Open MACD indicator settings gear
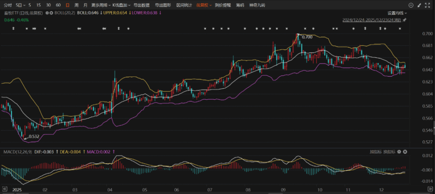Viewport: 435px width, 194px height. 399,152
